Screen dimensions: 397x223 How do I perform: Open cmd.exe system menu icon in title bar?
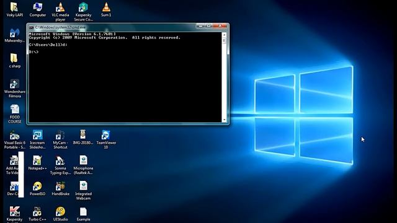(x=31, y=27)
